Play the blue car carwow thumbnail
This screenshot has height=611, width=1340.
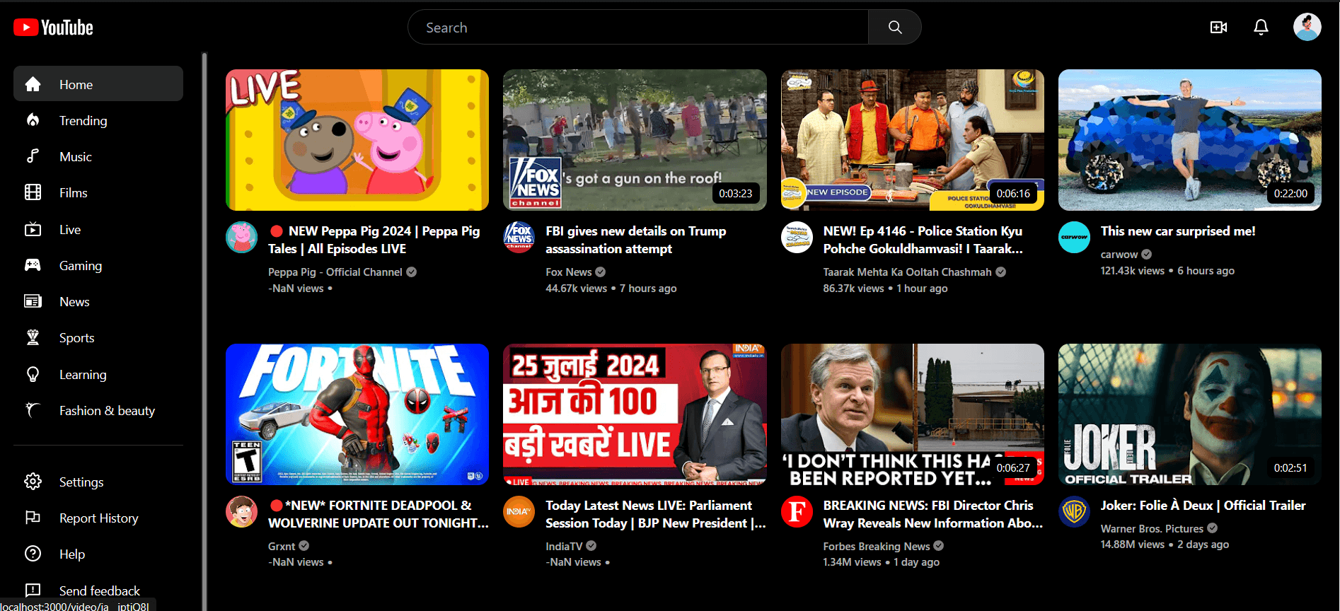[1190, 140]
